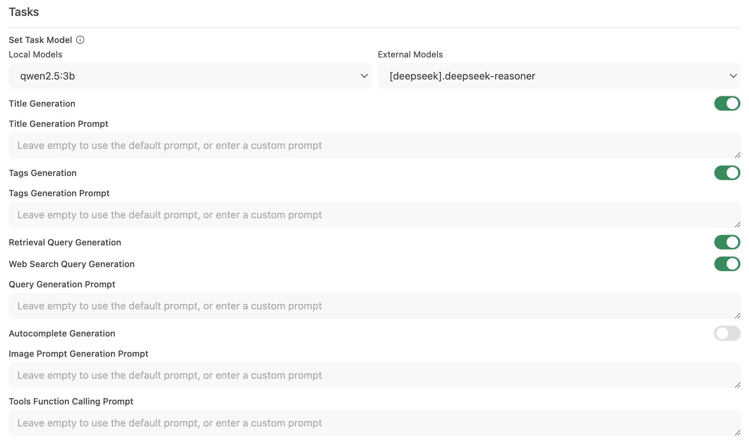
Task: Open the Local Models dropdown showing qwen2.5:3b
Action: (x=190, y=76)
